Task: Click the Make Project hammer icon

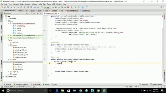Action: [42, 7]
